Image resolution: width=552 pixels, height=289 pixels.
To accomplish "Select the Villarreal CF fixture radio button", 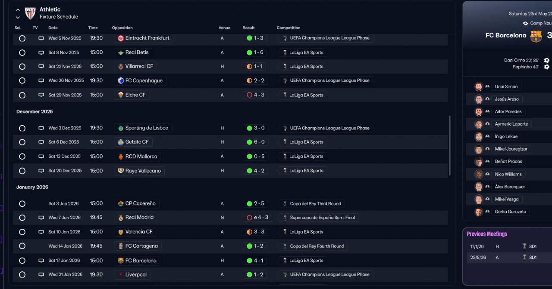I will (x=22, y=67).
